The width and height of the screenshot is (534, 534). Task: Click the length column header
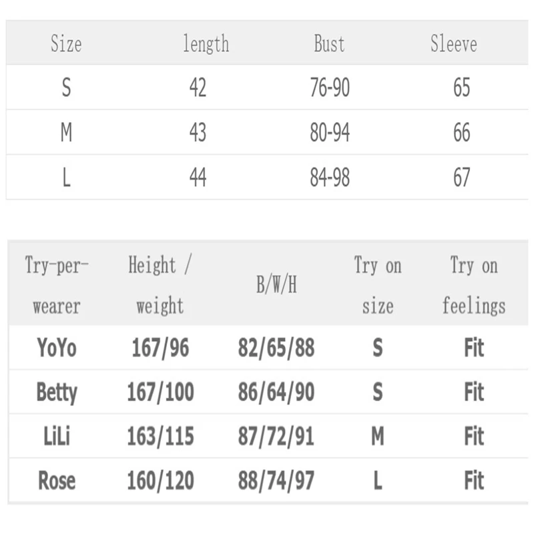206,44
